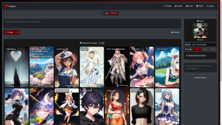Open the american girl reference image
222x125 pixels.
coord(67,67)
